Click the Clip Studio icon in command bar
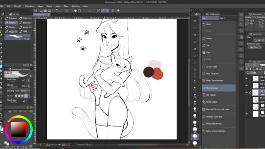 click(x=36, y=11)
